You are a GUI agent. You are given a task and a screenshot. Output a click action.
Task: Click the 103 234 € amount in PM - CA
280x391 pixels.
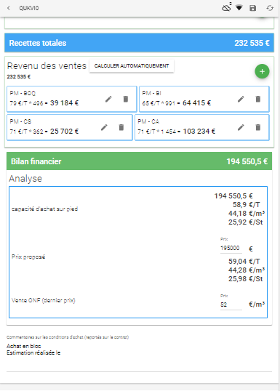pyautogui.click(x=199, y=131)
